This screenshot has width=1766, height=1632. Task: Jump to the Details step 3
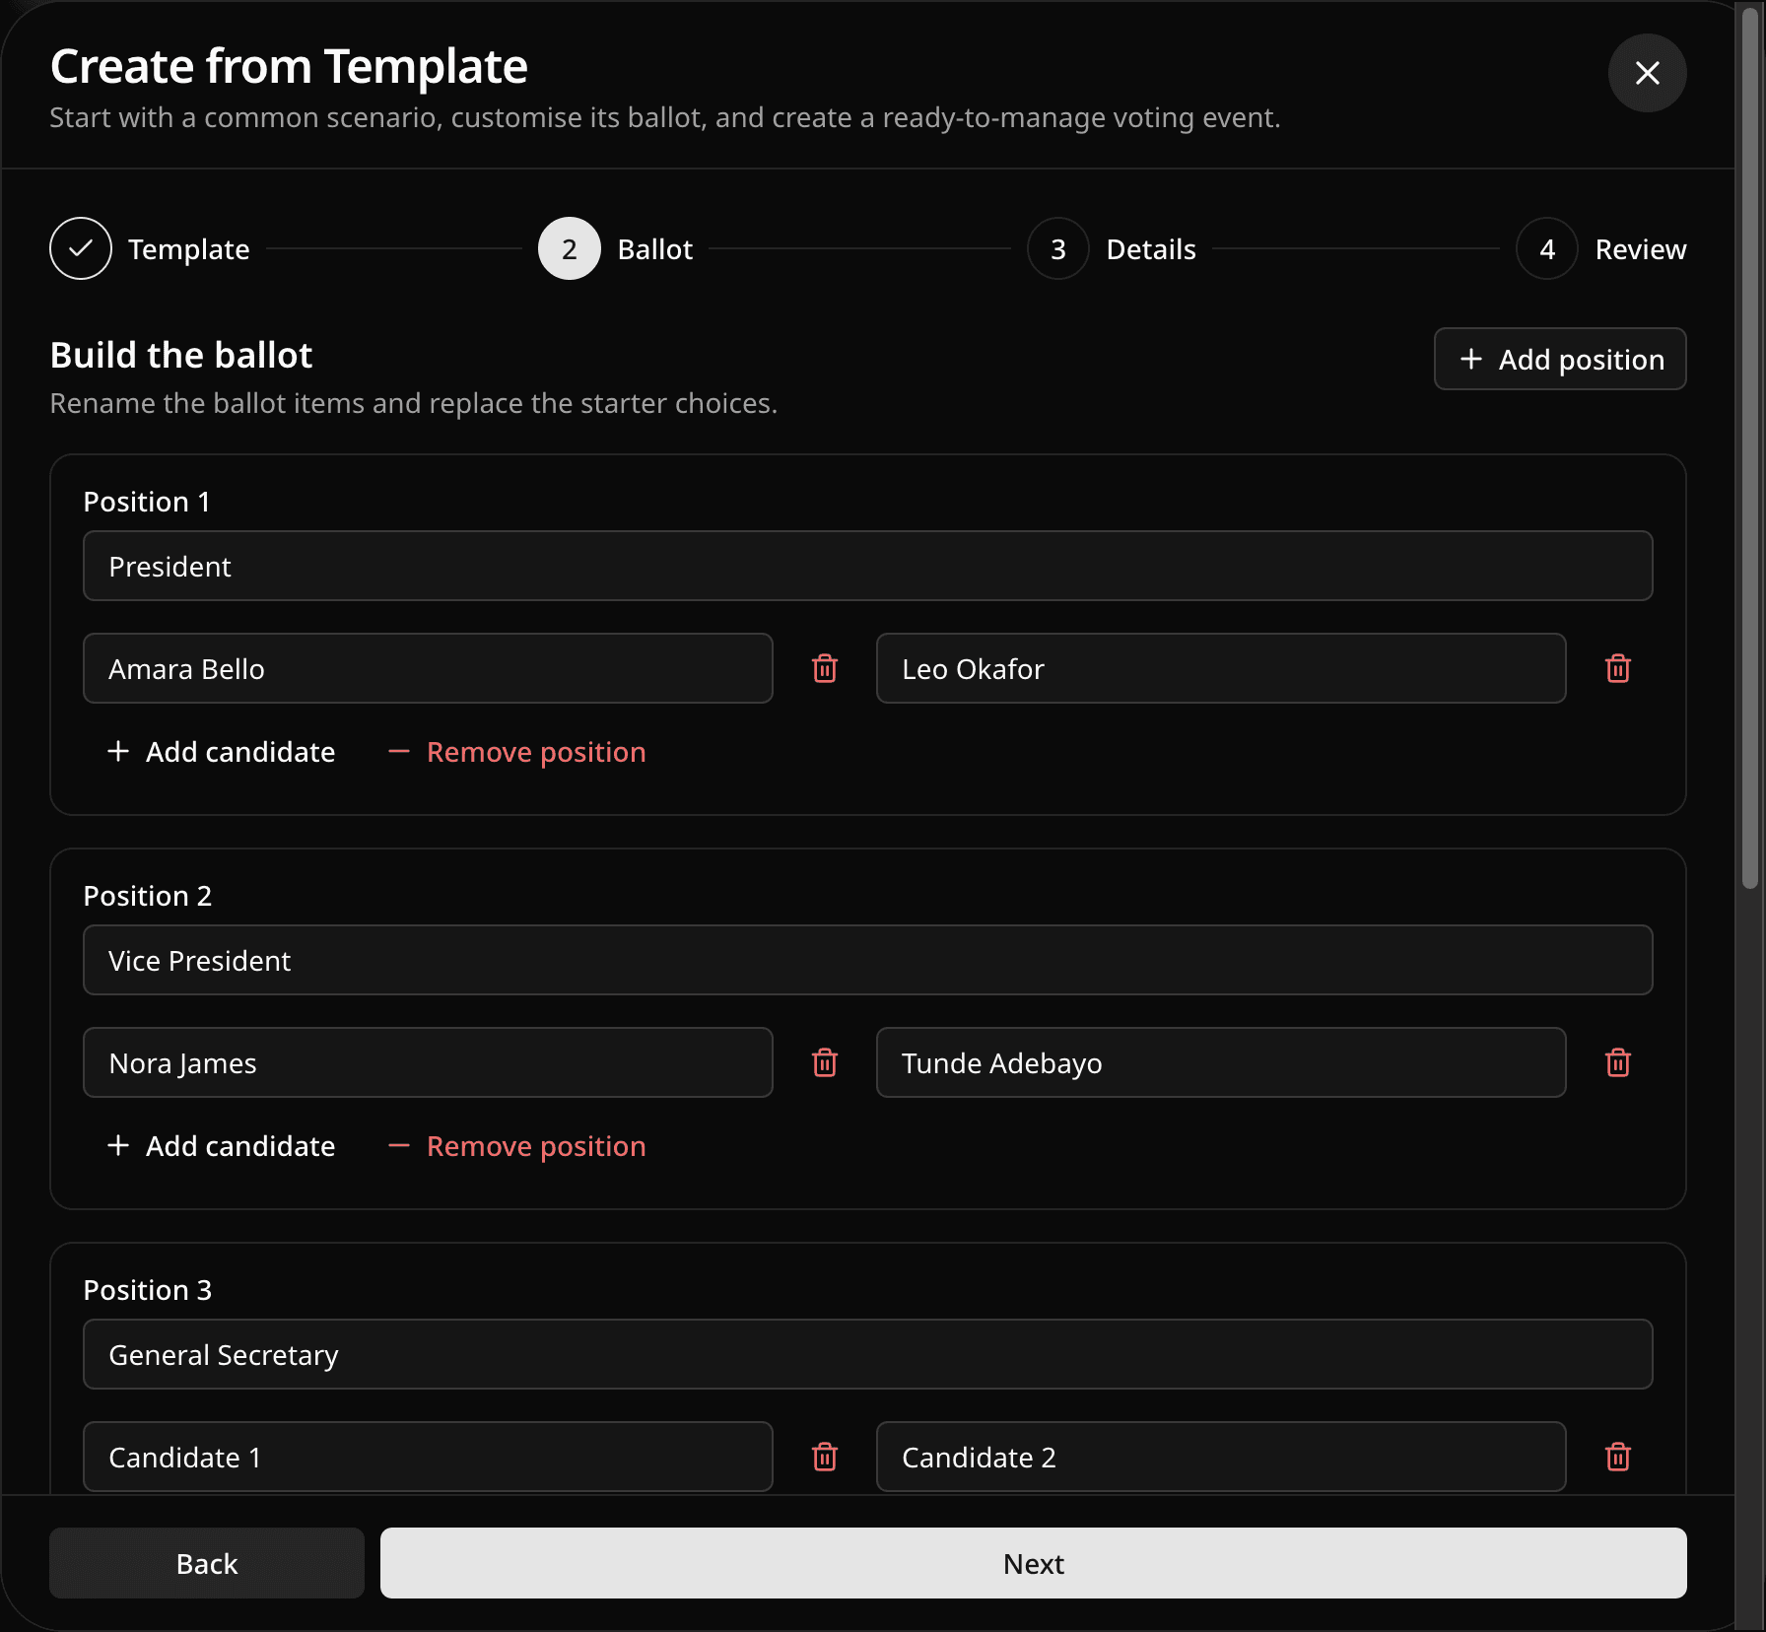[x=1112, y=248]
